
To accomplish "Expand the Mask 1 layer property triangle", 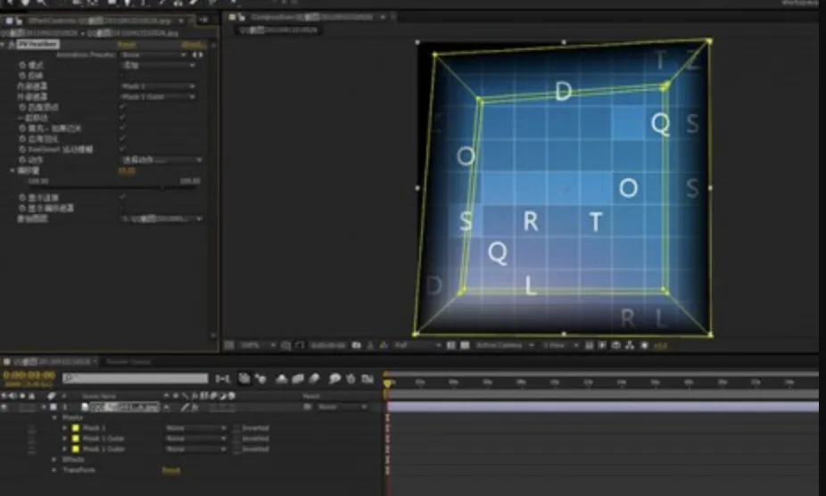I will pyautogui.click(x=65, y=428).
